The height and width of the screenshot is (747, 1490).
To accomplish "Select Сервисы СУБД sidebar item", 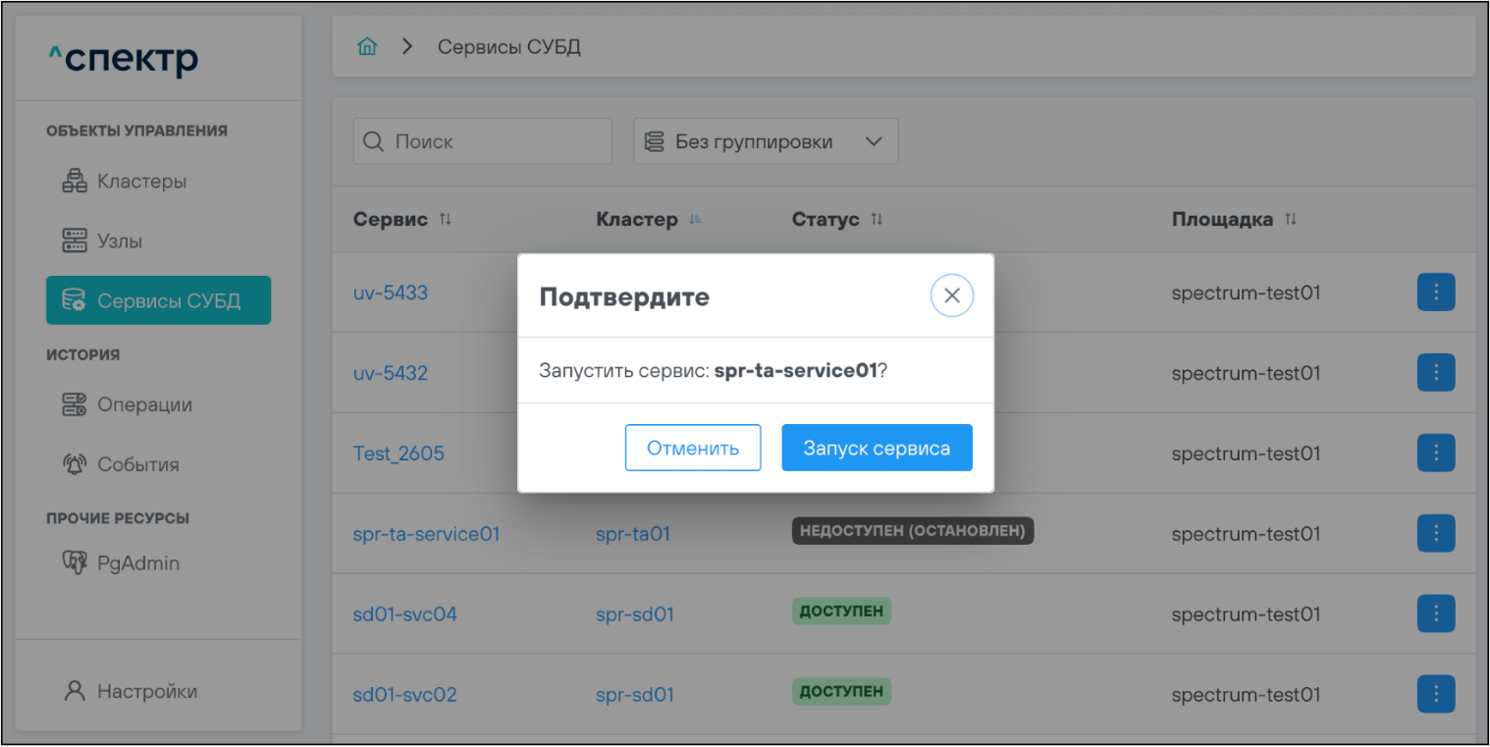I will (158, 300).
